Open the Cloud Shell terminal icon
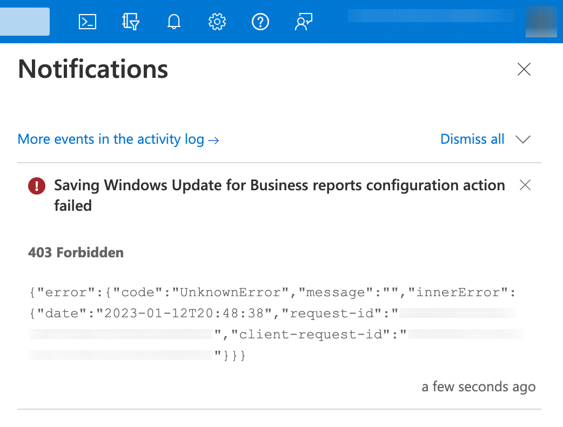 87,22
